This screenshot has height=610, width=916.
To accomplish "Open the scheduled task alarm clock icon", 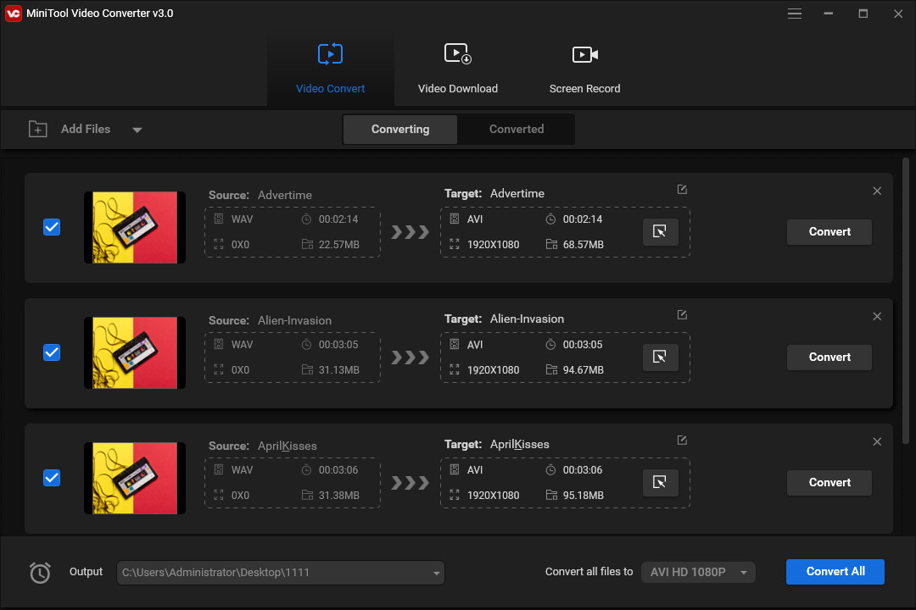I will (40, 573).
